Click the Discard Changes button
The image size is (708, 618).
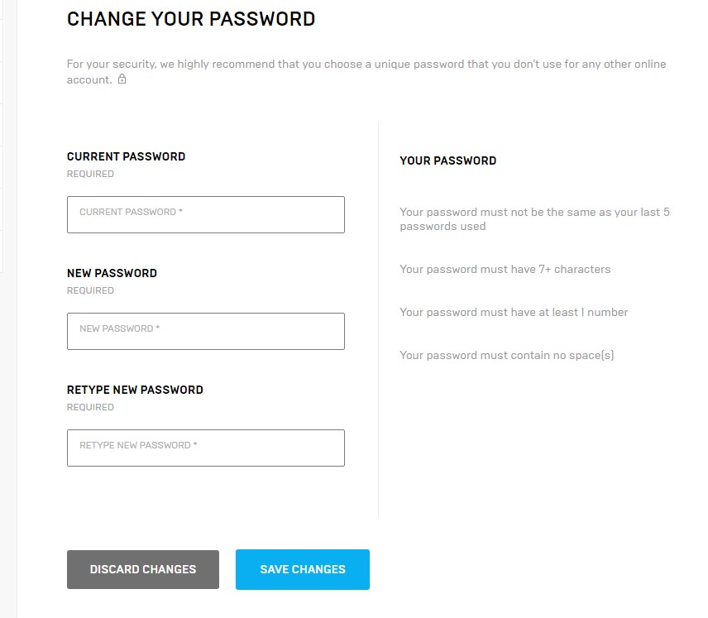pos(143,569)
